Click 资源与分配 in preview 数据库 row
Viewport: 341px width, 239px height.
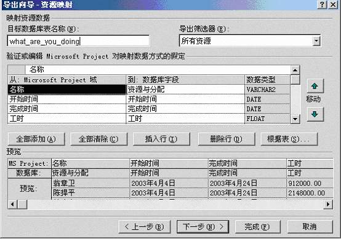click(x=90, y=173)
